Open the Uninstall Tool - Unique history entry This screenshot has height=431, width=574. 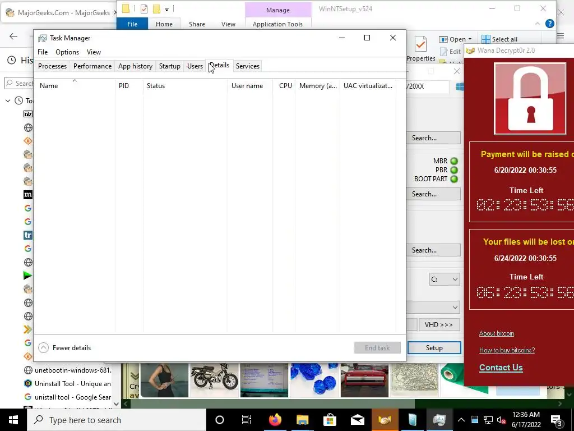coord(68,384)
